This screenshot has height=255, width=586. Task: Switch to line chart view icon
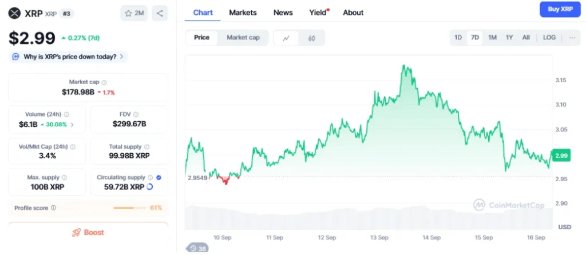(286, 38)
